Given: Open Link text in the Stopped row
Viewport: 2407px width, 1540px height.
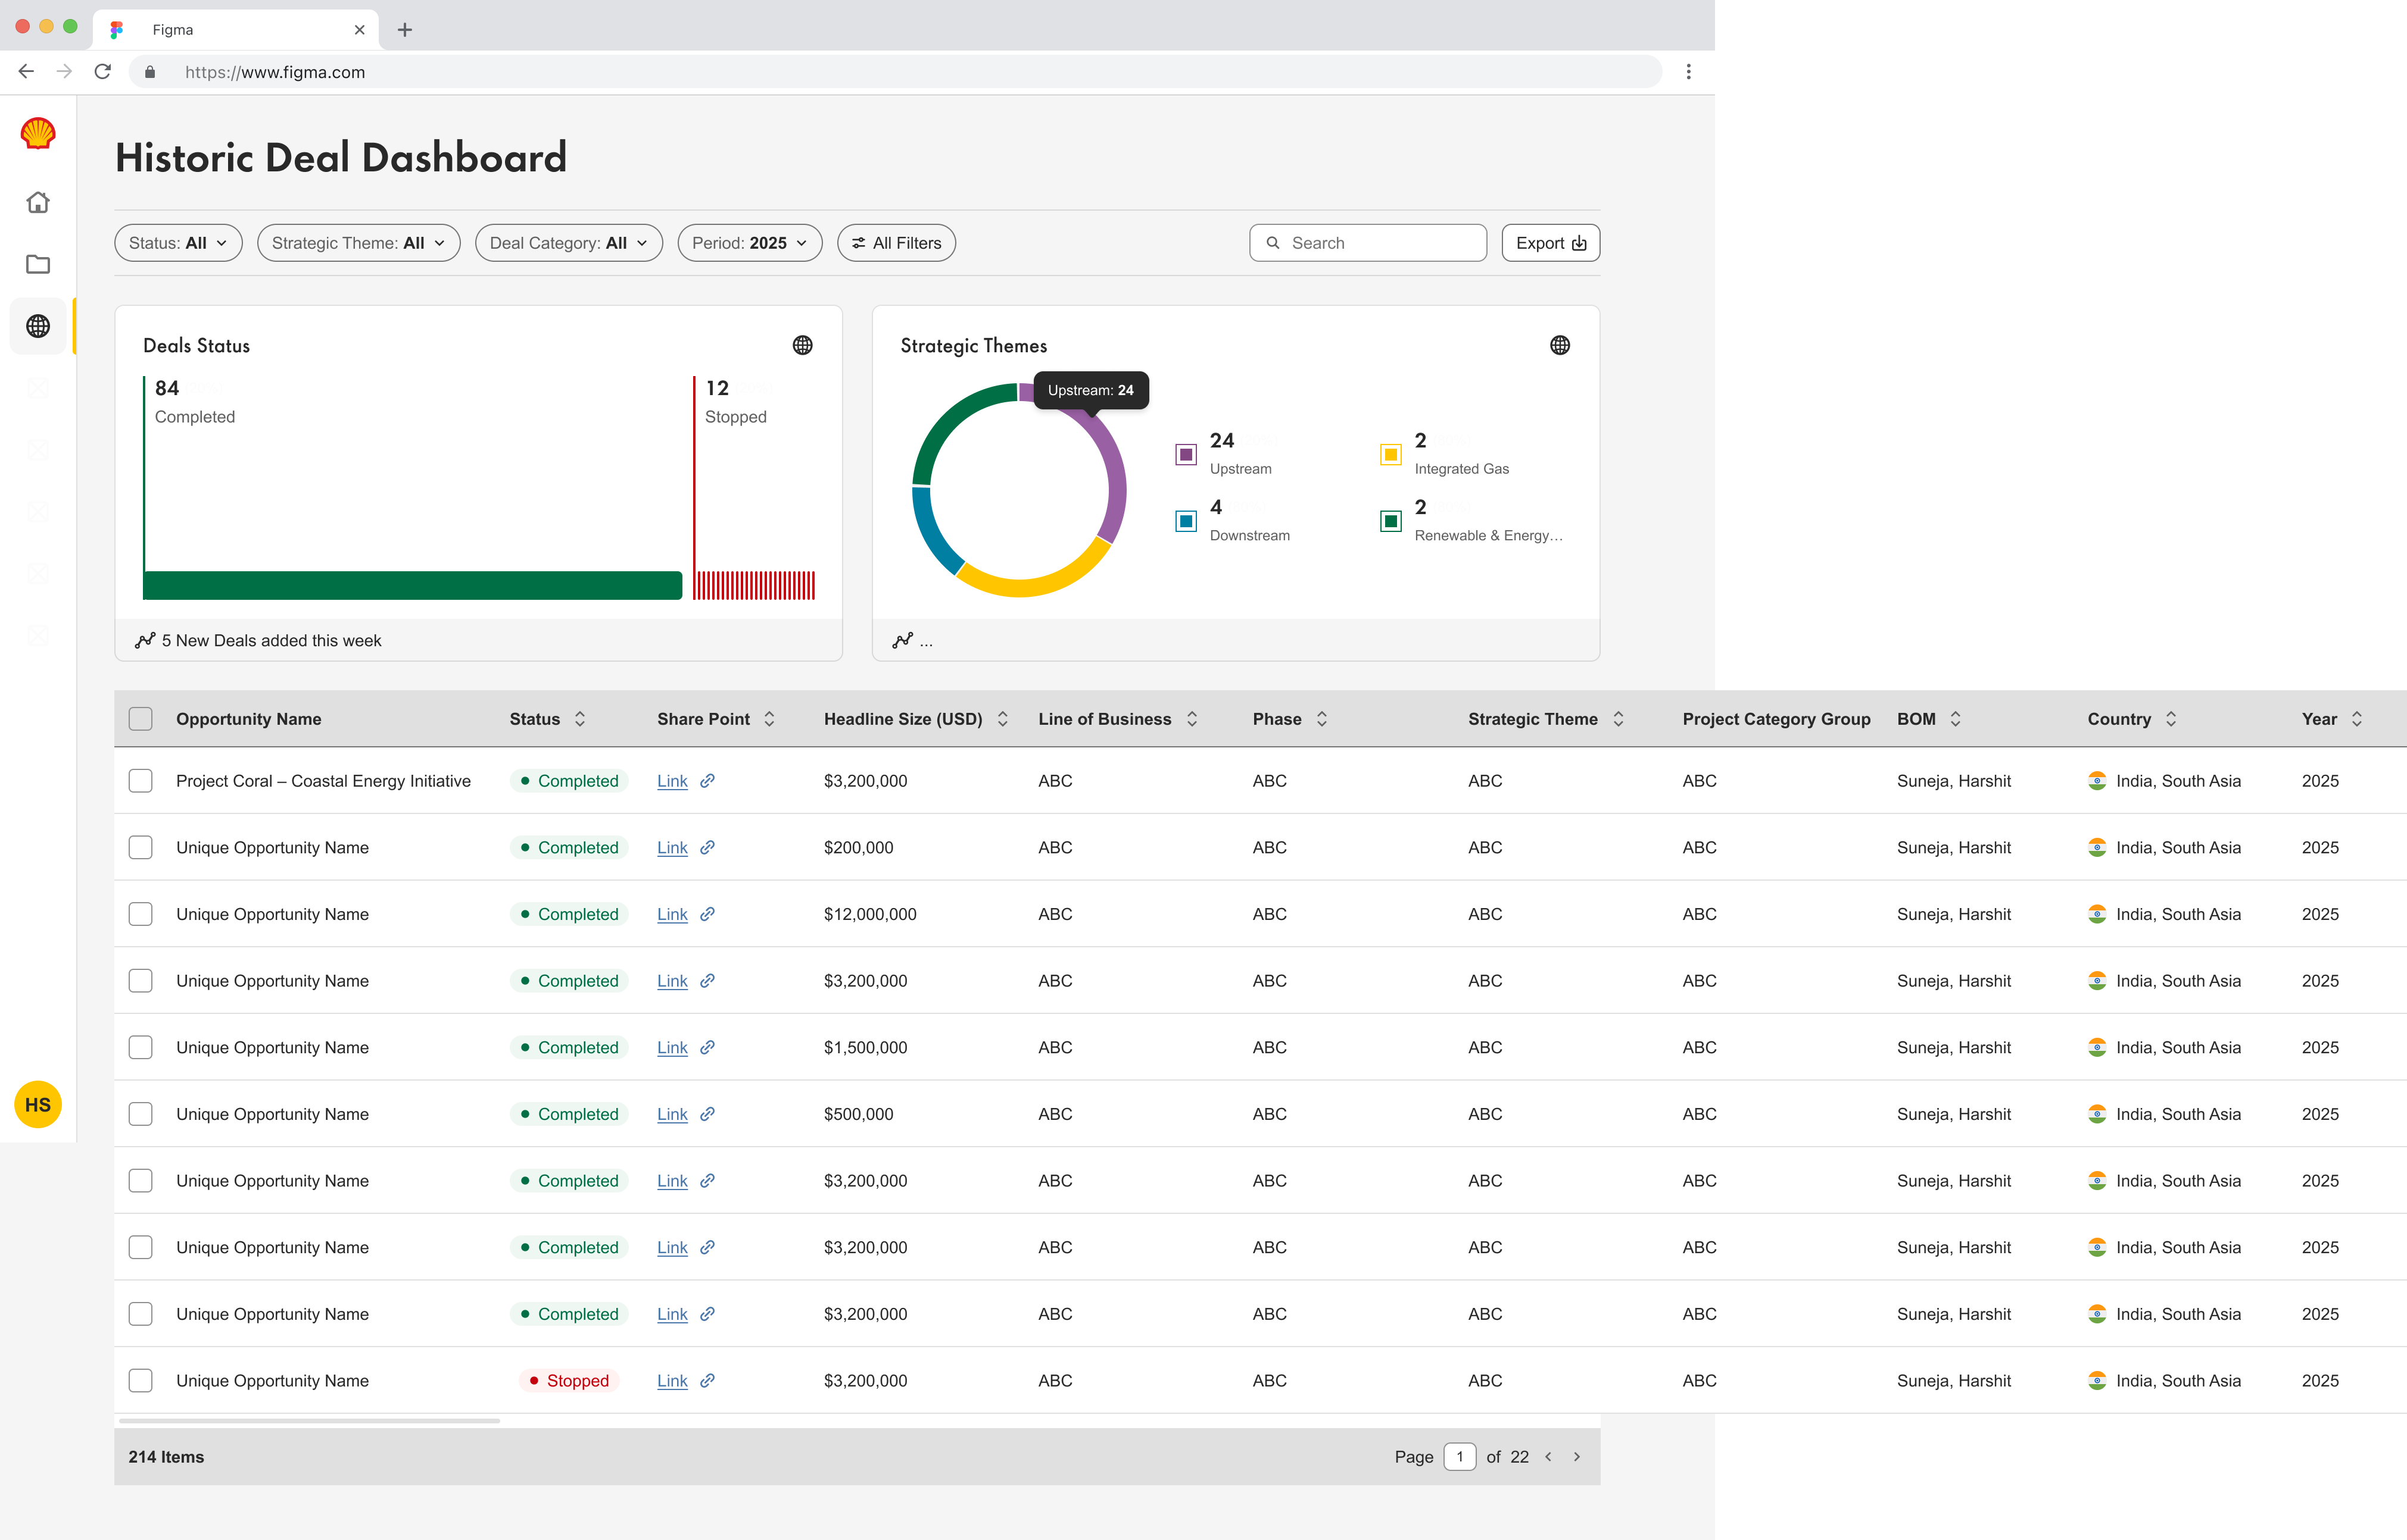Looking at the screenshot, I should (x=672, y=1381).
